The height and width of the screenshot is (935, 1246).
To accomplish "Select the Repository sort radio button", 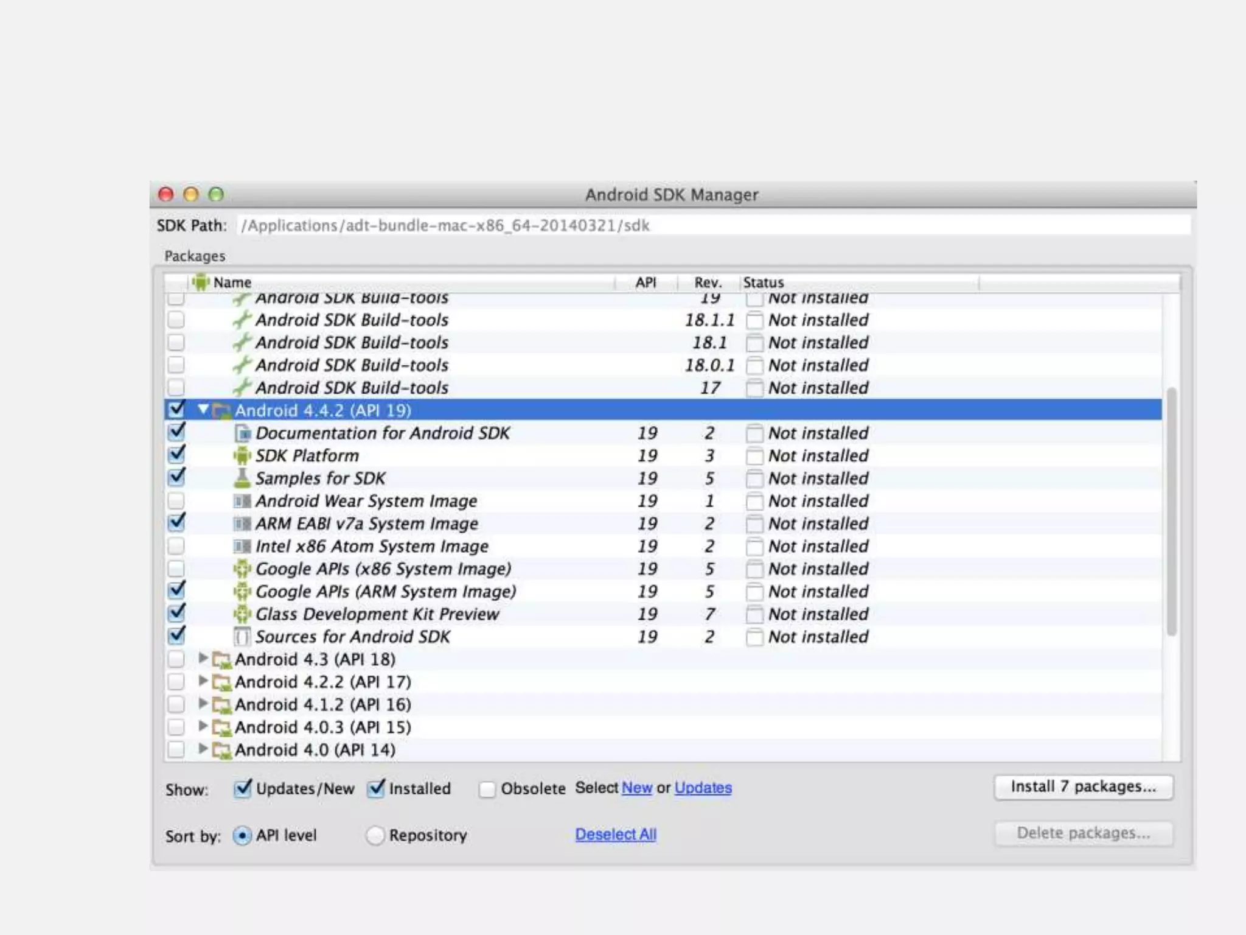I will (x=375, y=836).
